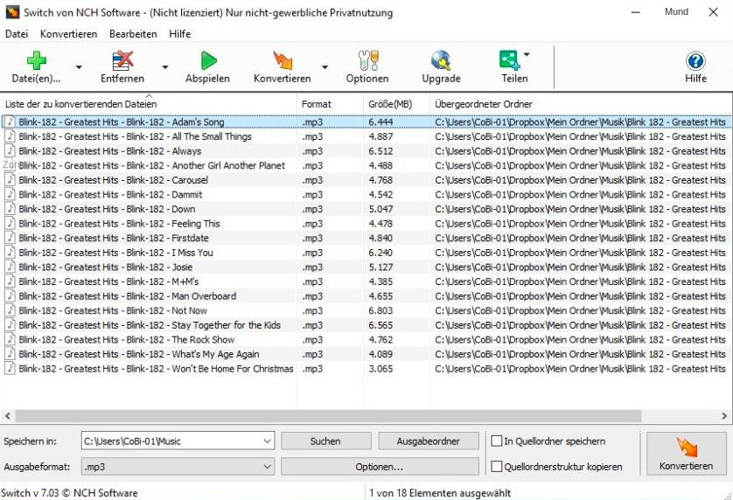Sort by Größe(MB) column header

pyautogui.click(x=396, y=104)
